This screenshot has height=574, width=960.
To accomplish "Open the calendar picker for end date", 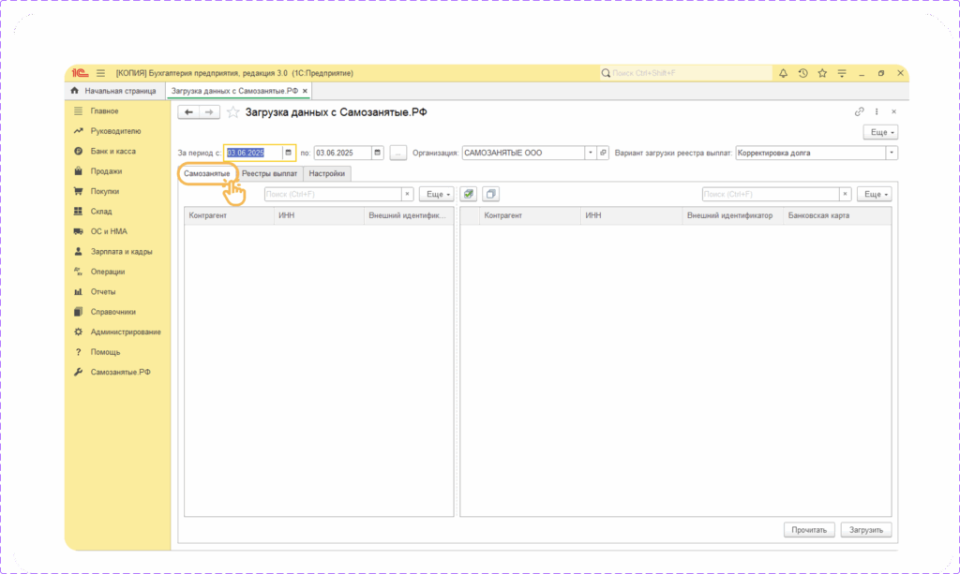I will (x=377, y=153).
